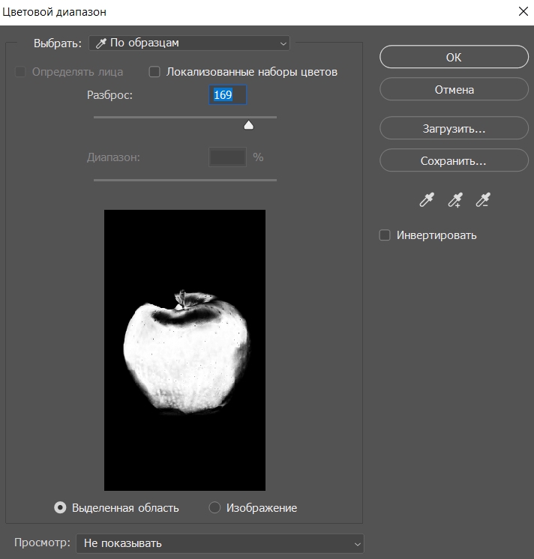This screenshot has height=559, width=534.
Task: Click the Сохранить... button
Action: [x=454, y=160]
